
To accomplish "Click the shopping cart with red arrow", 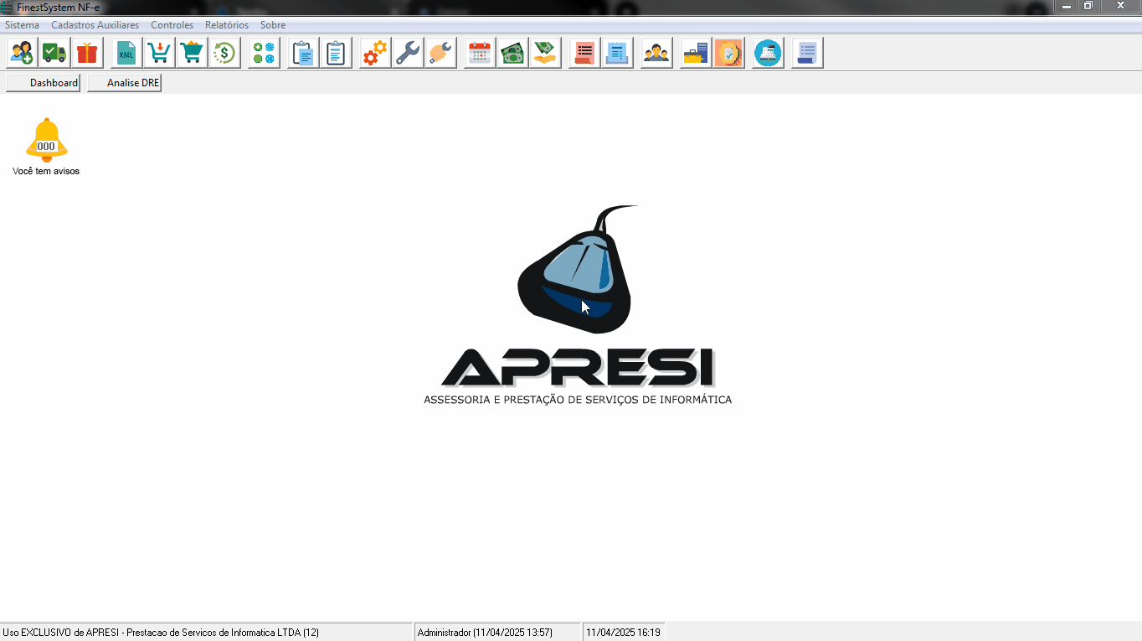I will click(159, 53).
